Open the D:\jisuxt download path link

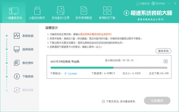pyautogui.click(x=71, y=73)
